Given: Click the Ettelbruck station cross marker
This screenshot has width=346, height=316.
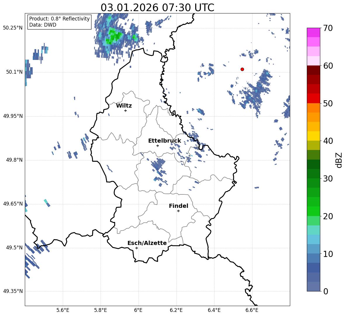Looking at the screenshot, I should 158,146.
